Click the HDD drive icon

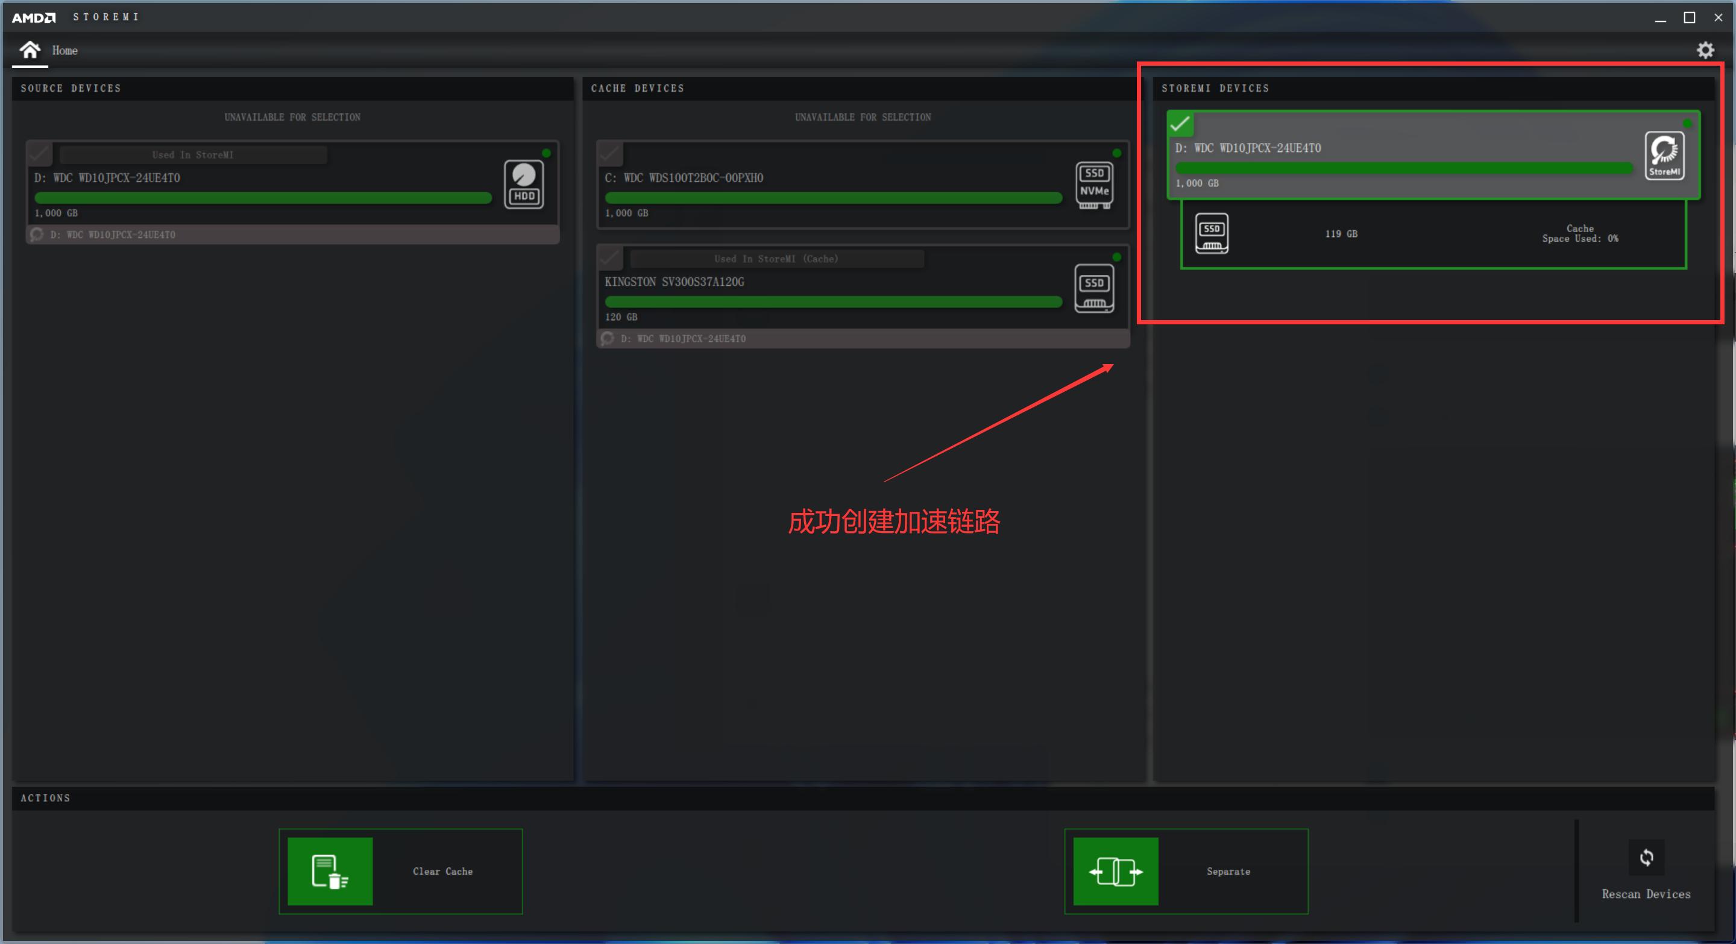click(x=524, y=184)
